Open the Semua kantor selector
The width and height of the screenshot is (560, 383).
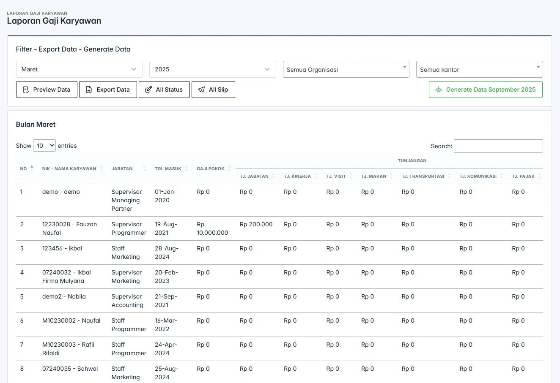coord(479,70)
